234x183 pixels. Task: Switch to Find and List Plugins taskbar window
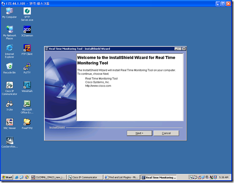[x=122, y=178]
